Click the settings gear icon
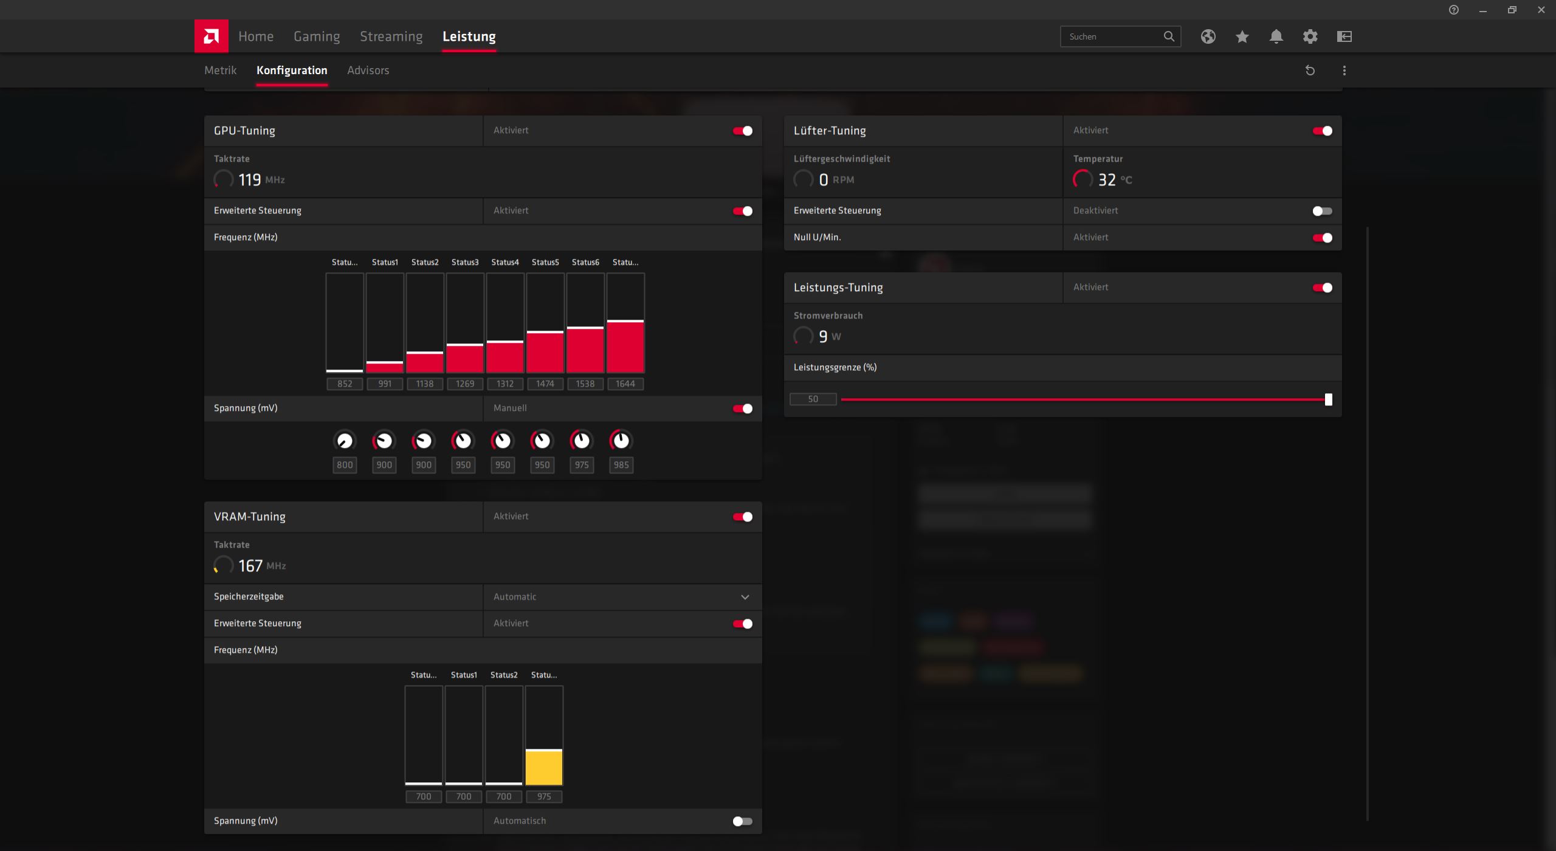The height and width of the screenshot is (851, 1556). [1310, 36]
